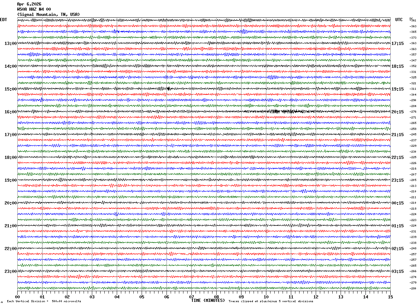Click the '21:00' EDT time label

point(10,226)
